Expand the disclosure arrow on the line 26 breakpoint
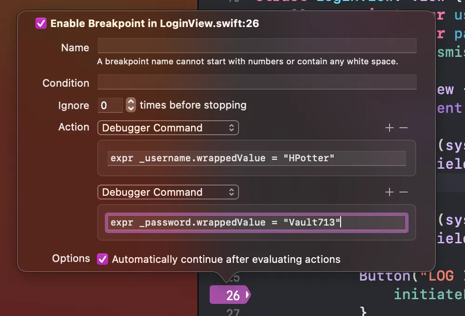 [x=247, y=295]
